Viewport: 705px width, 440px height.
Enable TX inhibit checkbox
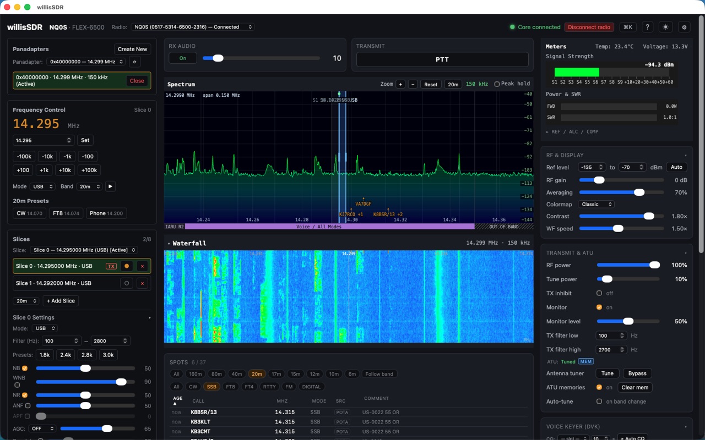(599, 293)
